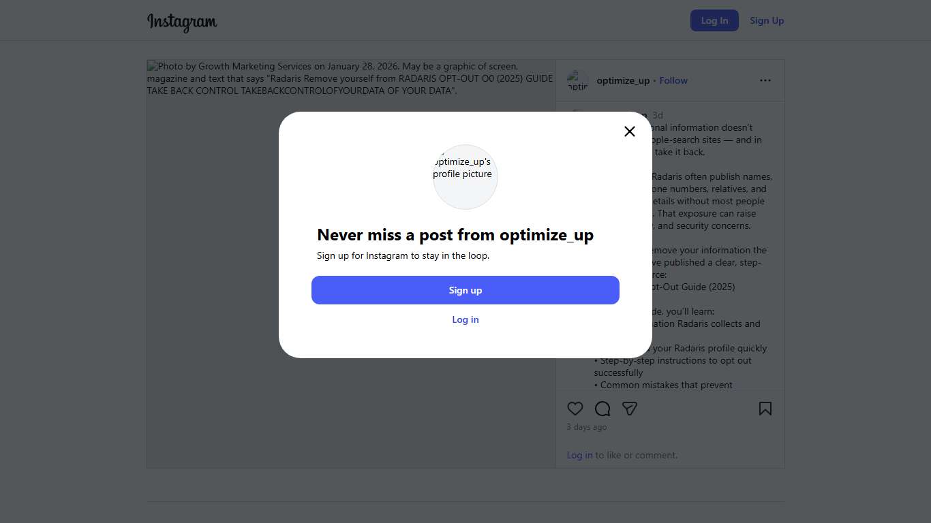Click optimize_up's small avatar in post header

click(577, 80)
